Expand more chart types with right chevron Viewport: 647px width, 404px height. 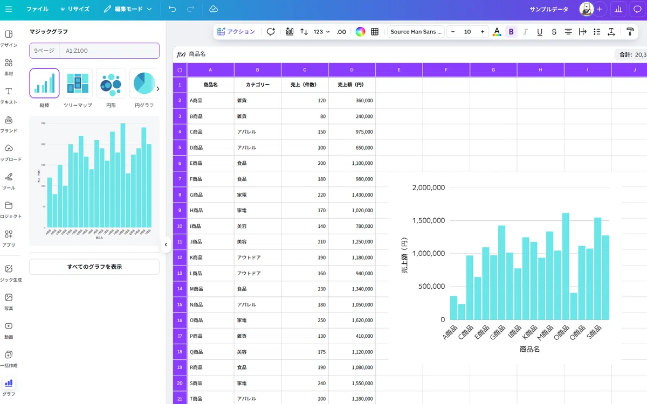point(157,89)
